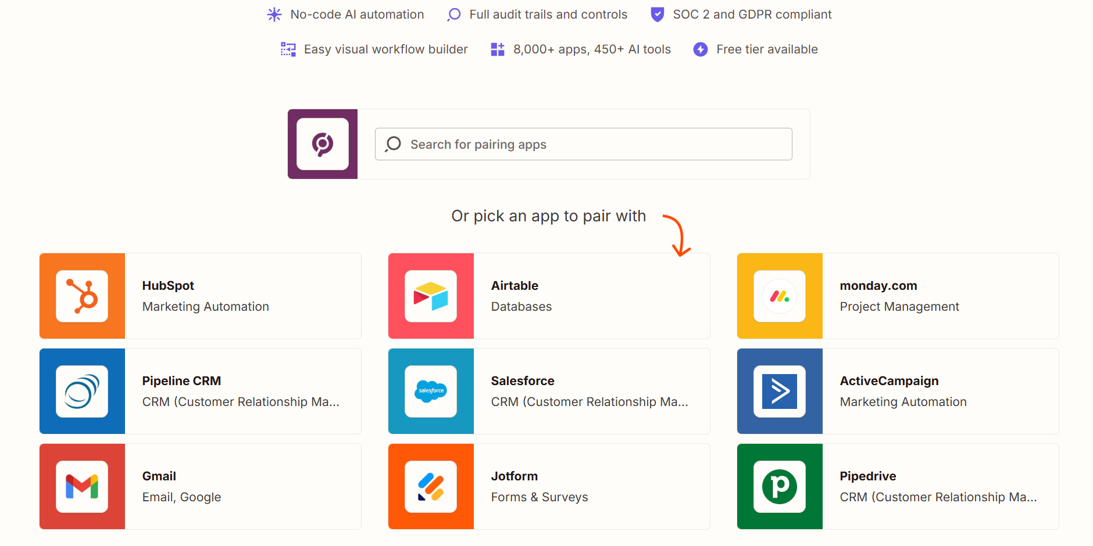Click the Jotform logo icon

pos(431,486)
